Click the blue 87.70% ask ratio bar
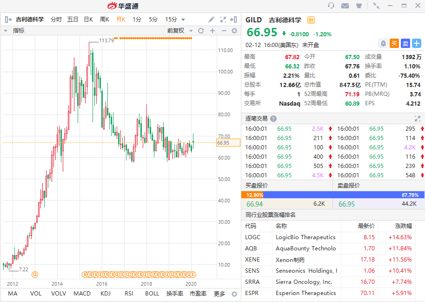This screenshot has height=302, width=425. pos(344,195)
